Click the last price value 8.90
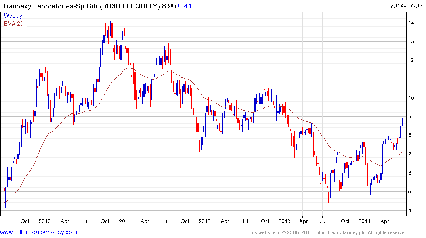The image size is (426, 238). (x=169, y=6)
